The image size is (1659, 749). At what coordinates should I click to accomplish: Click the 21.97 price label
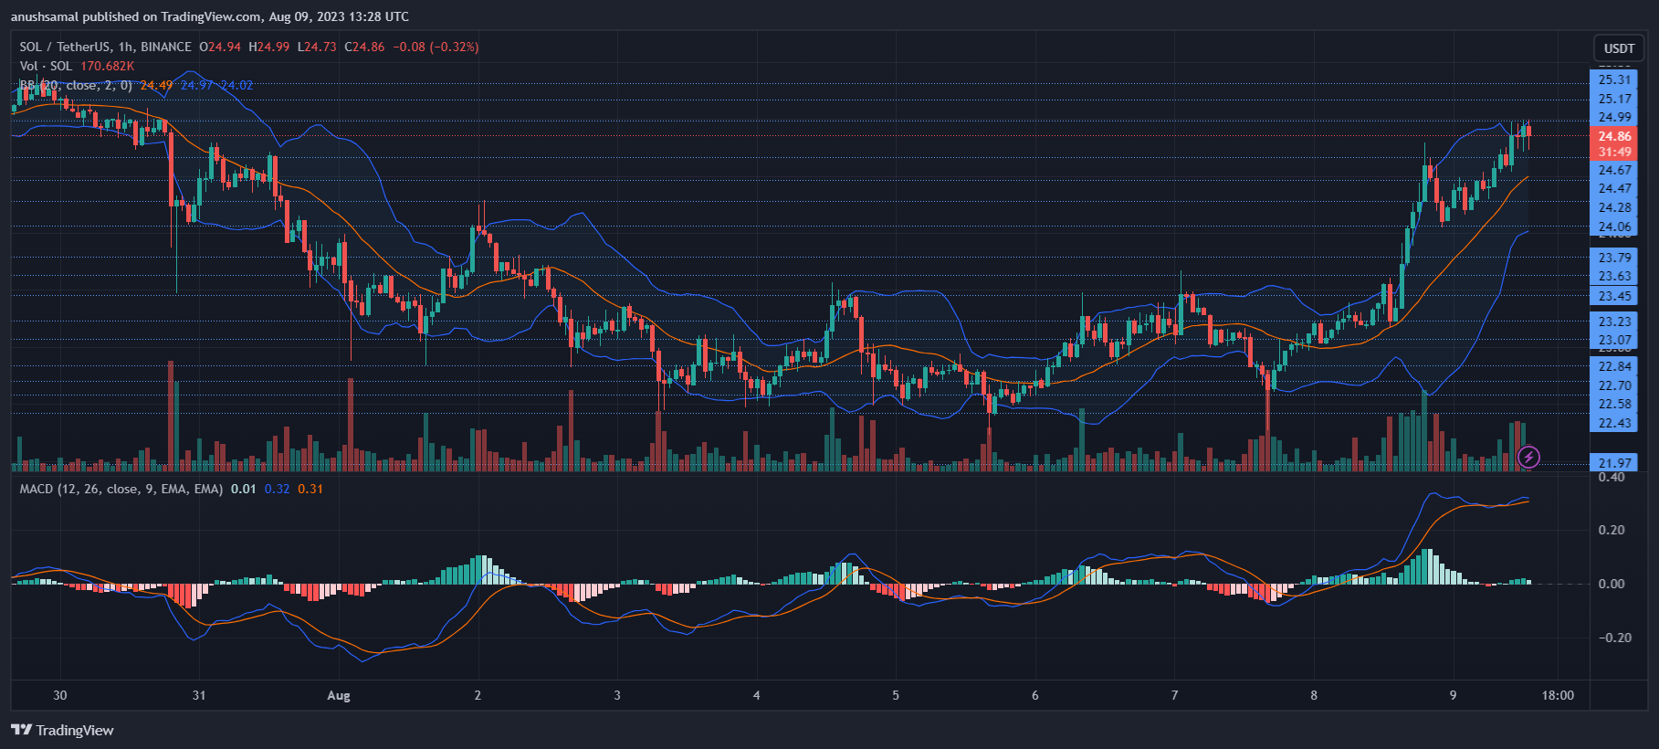point(1614,463)
